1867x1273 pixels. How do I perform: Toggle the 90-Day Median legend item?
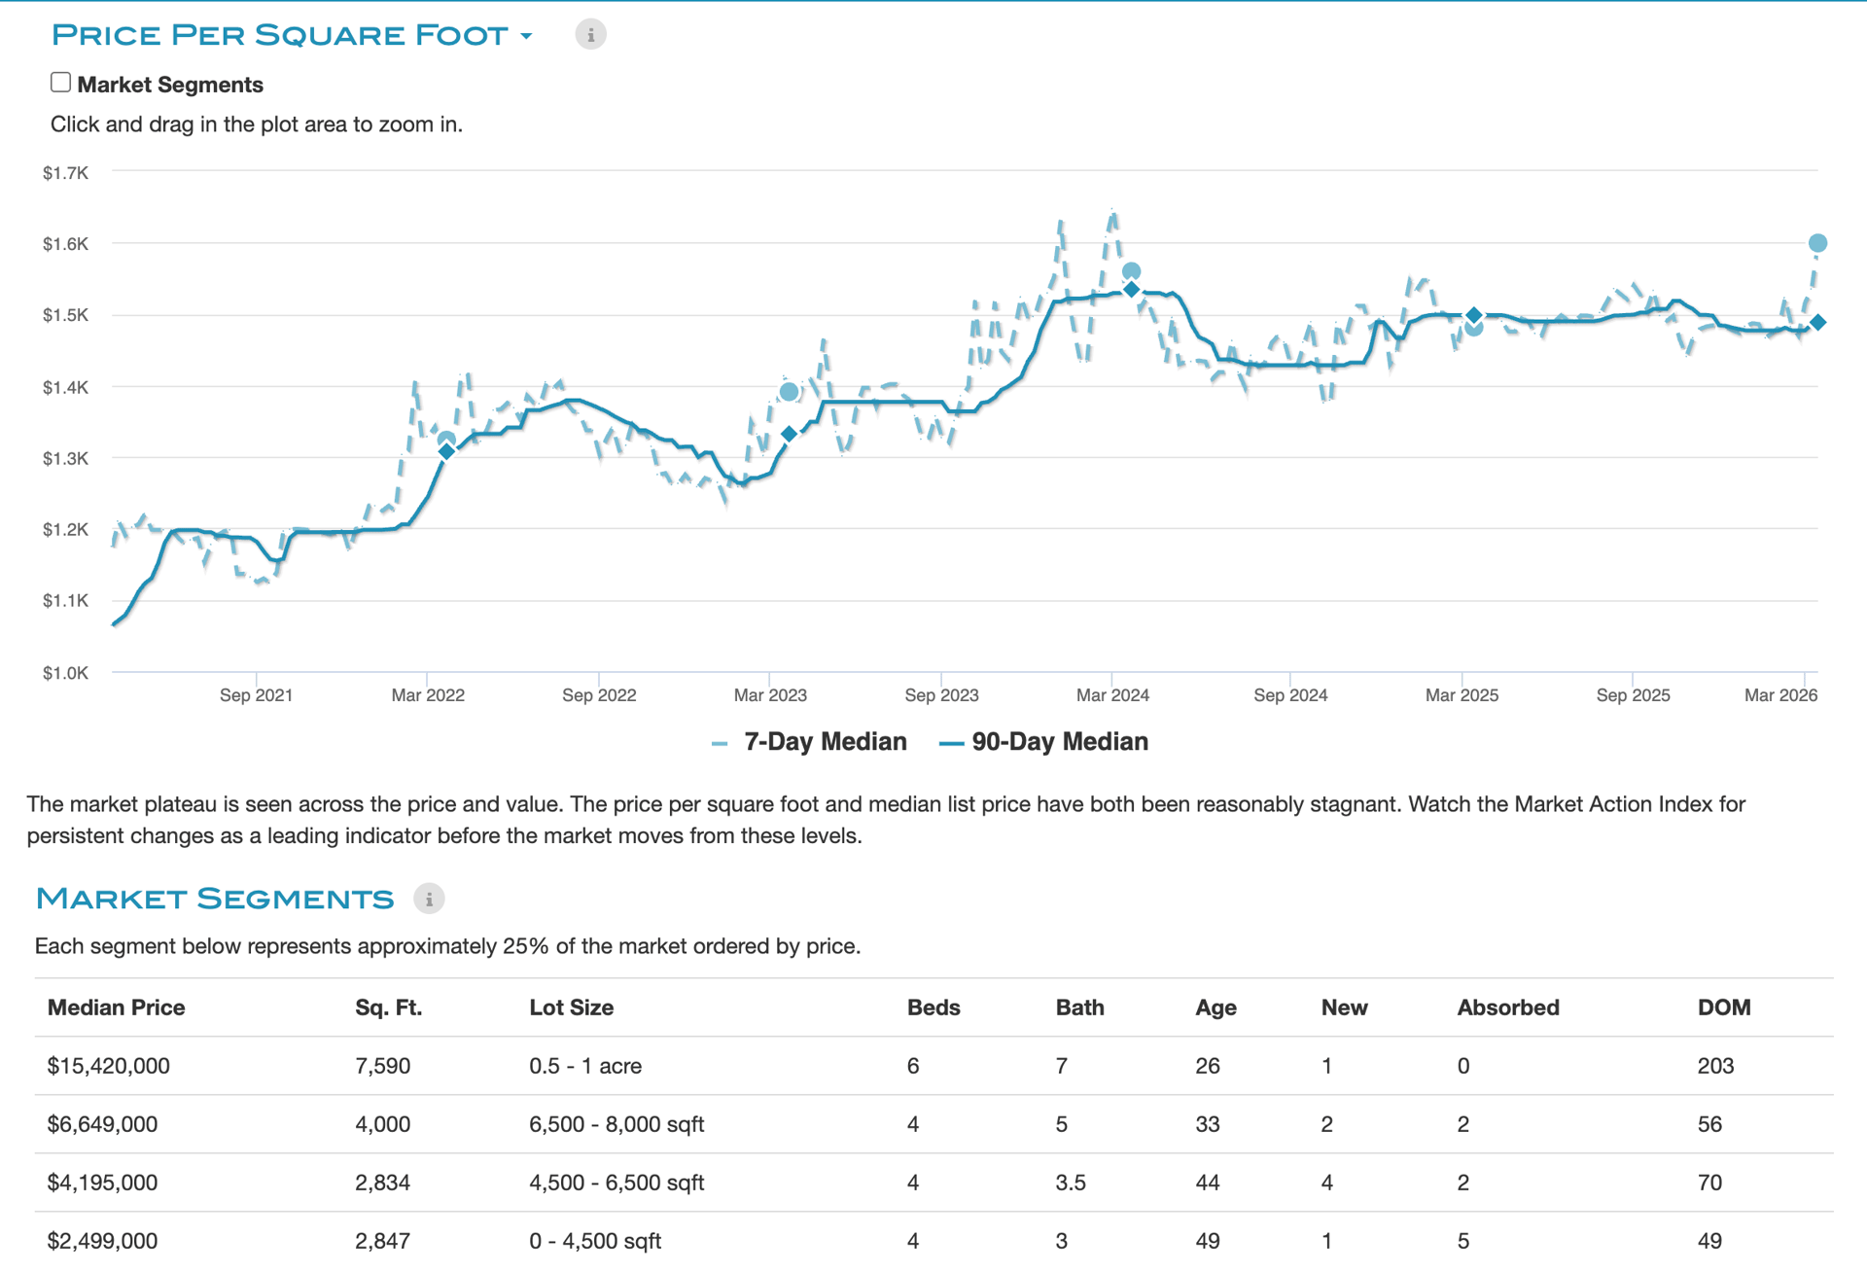pyautogui.click(x=1059, y=742)
